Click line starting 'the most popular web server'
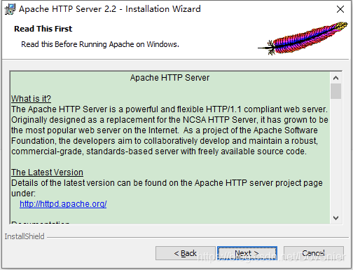The image size is (353, 270). coord(165,130)
